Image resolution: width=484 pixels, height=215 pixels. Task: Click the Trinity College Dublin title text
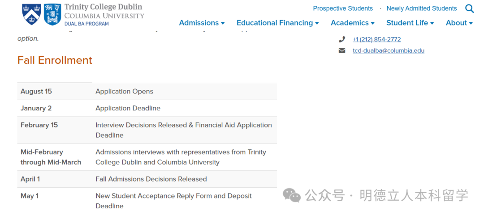[x=104, y=7]
